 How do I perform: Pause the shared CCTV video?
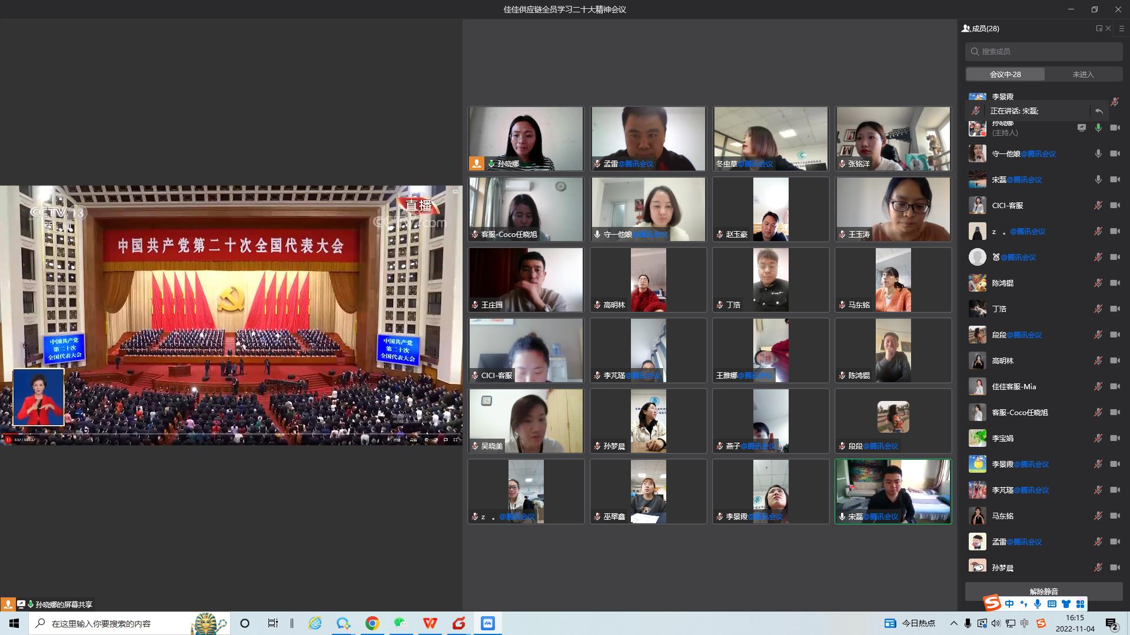point(8,440)
